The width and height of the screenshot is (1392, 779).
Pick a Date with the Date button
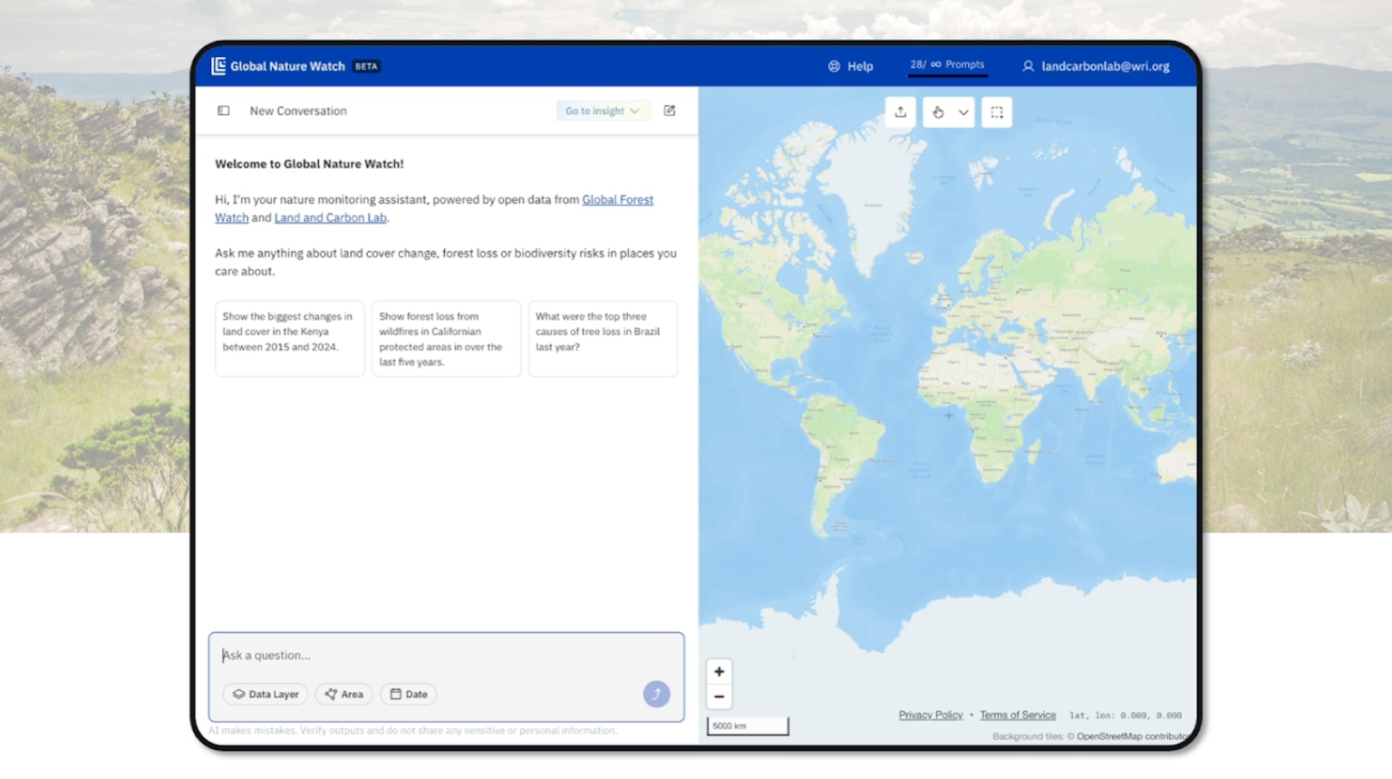409,694
